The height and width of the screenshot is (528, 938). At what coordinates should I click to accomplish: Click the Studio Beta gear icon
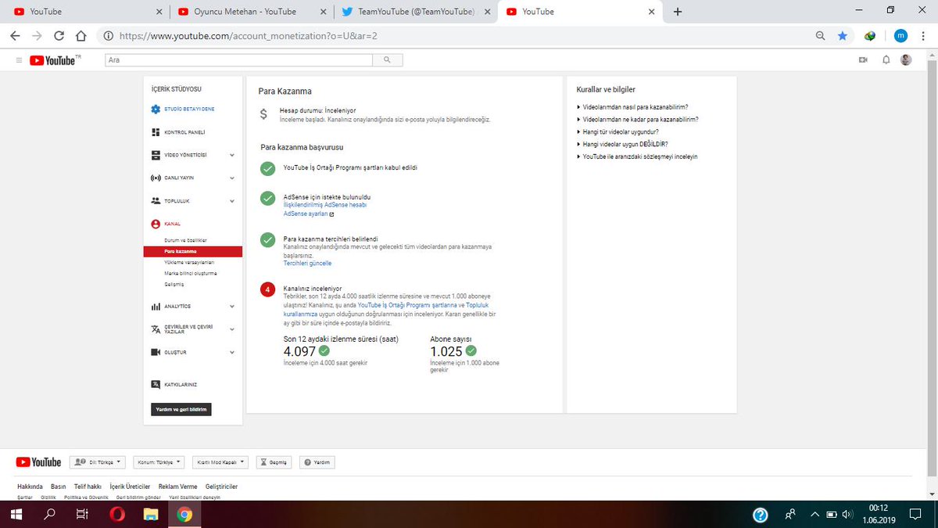point(156,109)
